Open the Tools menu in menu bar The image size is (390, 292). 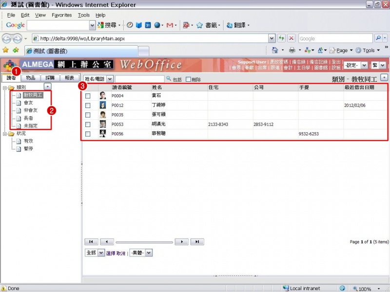pyautogui.click(x=84, y=15)
